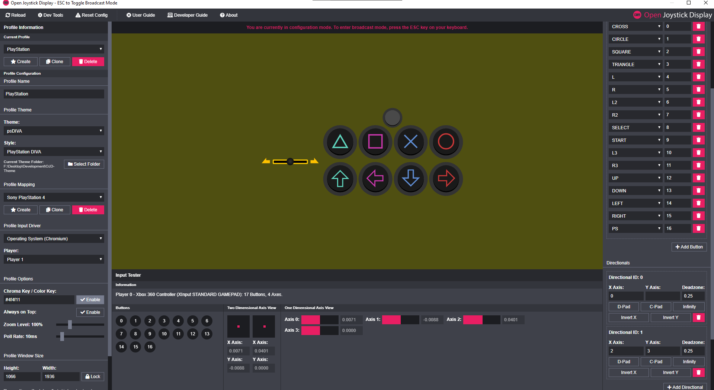The width and height of the screenshot is (714, 390).
Task: Delete the CIRCLE button mapping
Action: 698,39
